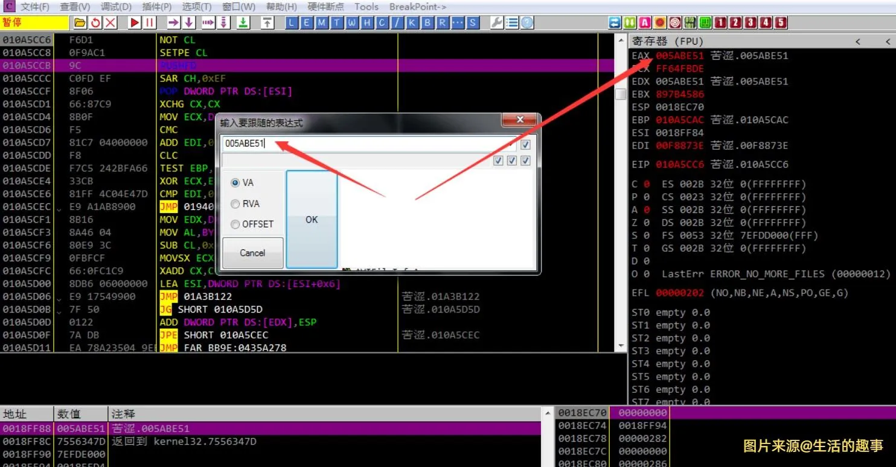This screenshot has width=896, height=467.
Task: Open the BreakPoint-> menu
Action: [418, 7]
